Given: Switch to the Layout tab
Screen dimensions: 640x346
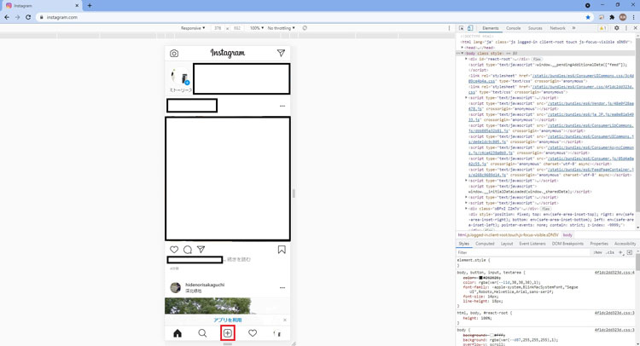Looking at the screenshot, I should [507, 244].
